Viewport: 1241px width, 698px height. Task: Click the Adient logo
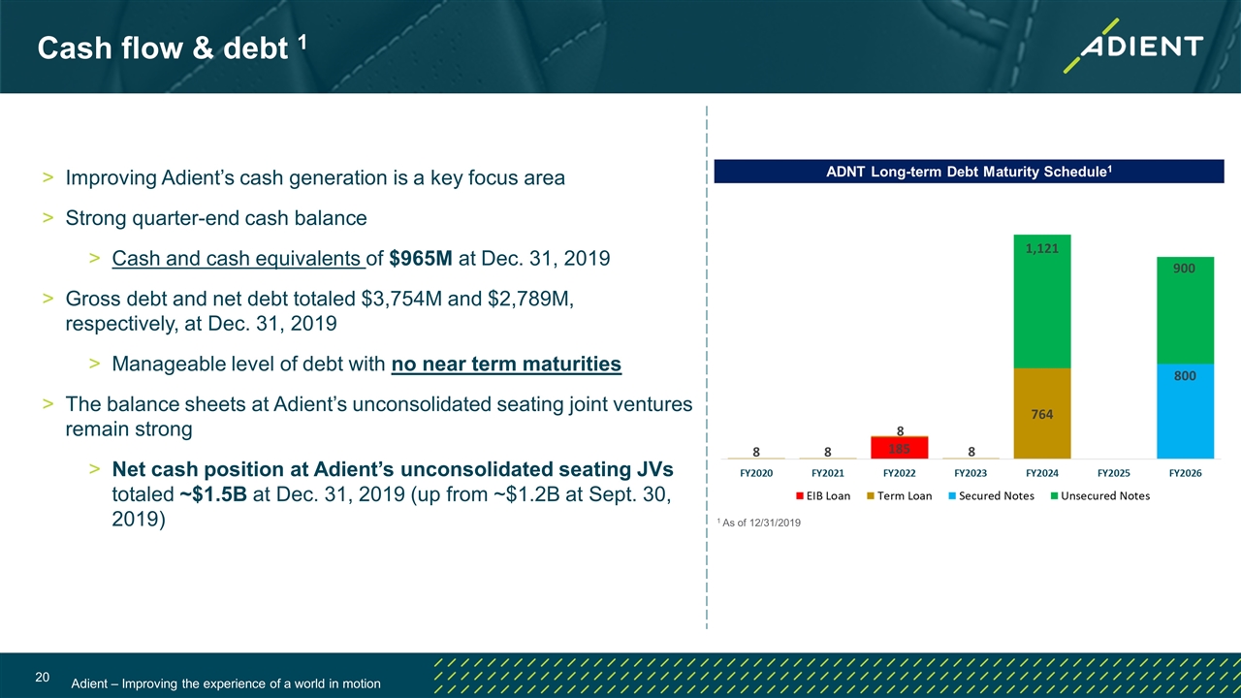tap(1131, 46)
